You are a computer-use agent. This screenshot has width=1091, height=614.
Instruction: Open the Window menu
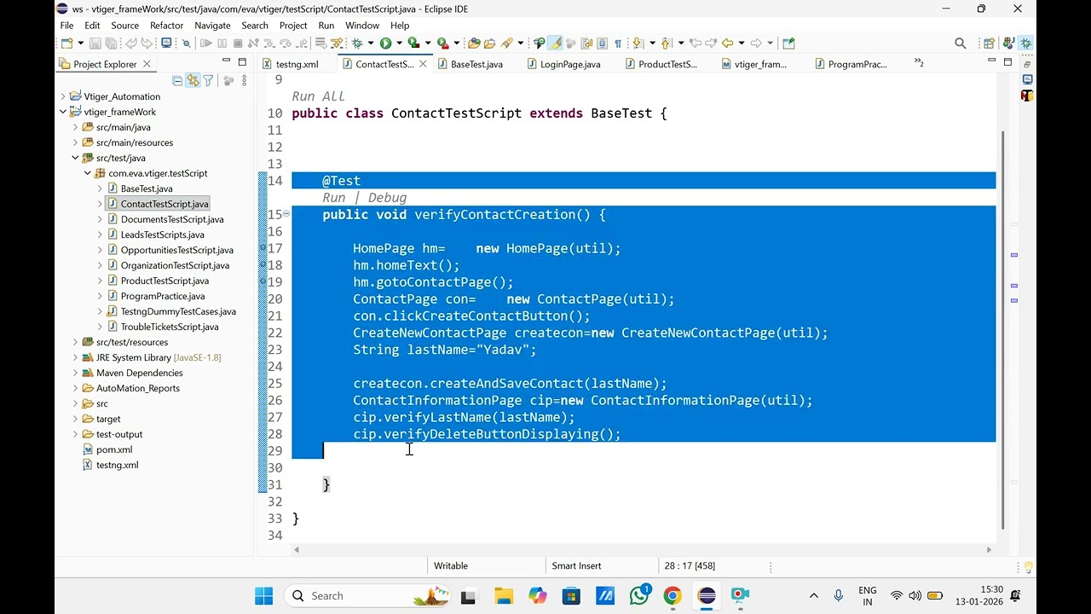[362, 26]
